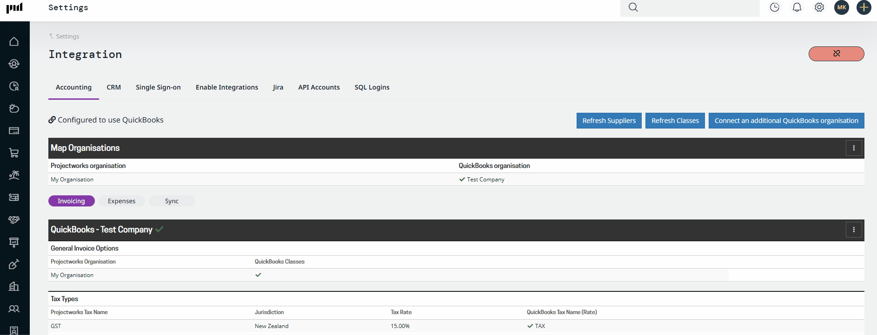Switch to the Sync pill
The width and height of the screenshot is (877, 335).
(x=172, y=201)
